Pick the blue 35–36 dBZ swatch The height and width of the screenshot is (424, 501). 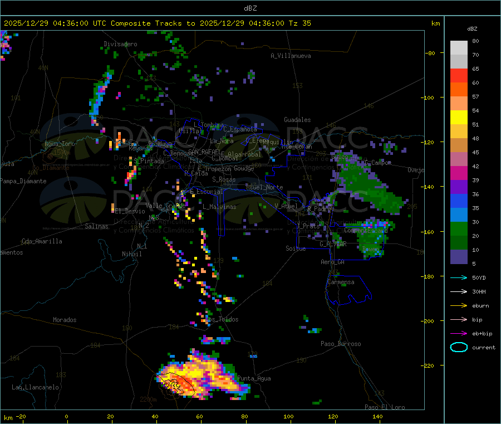(x=459, y=201)
